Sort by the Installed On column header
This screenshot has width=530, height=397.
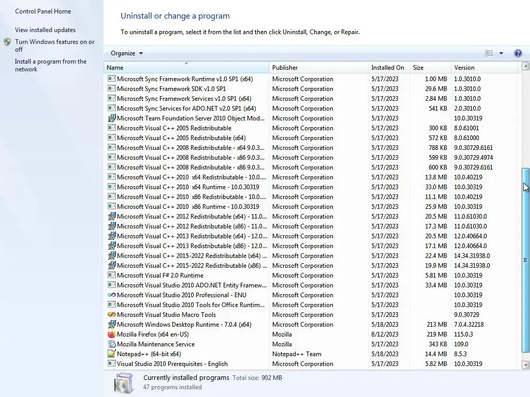389,68
